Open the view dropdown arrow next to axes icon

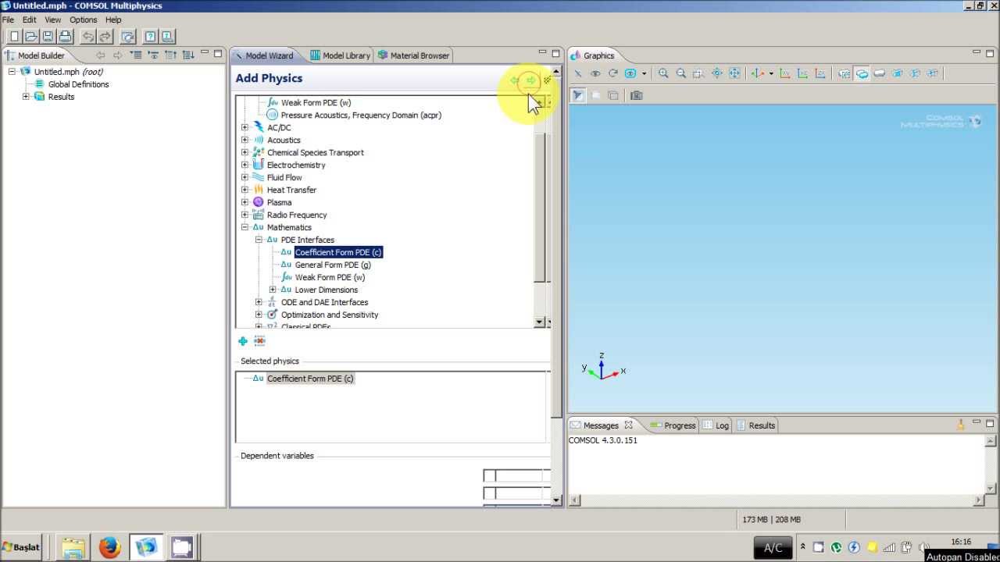tap(771, 73)
